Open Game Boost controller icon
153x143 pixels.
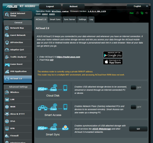(7, 65)
